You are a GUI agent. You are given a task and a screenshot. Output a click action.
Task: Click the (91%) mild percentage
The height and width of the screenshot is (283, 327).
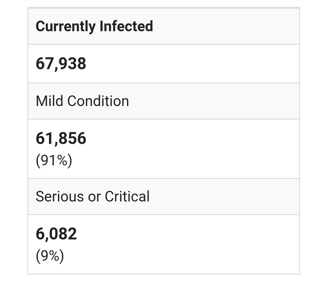coord(54,160)
